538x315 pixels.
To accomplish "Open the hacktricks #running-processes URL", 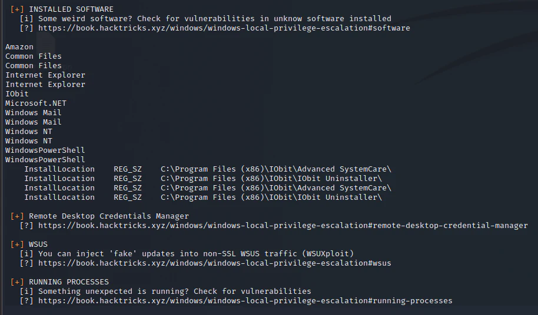I will click(x=245, y=301).
